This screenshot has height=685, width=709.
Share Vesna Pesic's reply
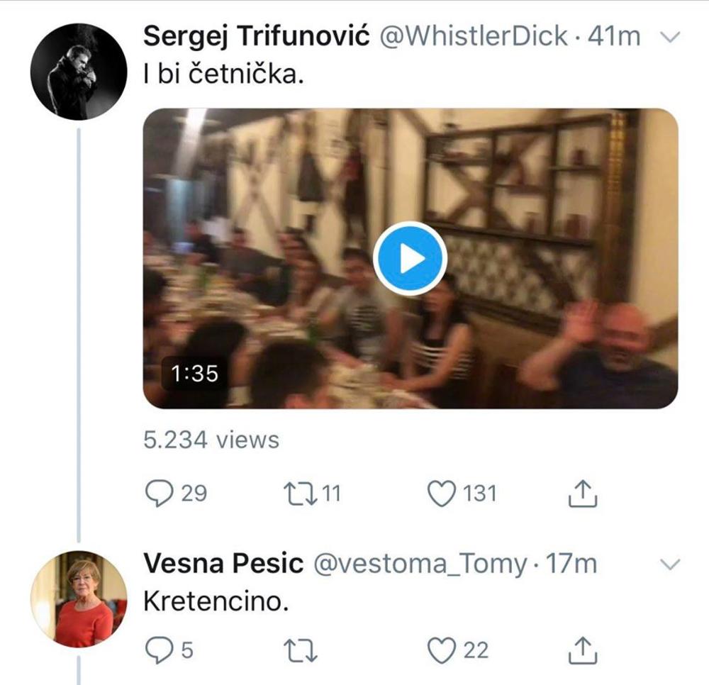pyautogui.click(x=584, y=650)
